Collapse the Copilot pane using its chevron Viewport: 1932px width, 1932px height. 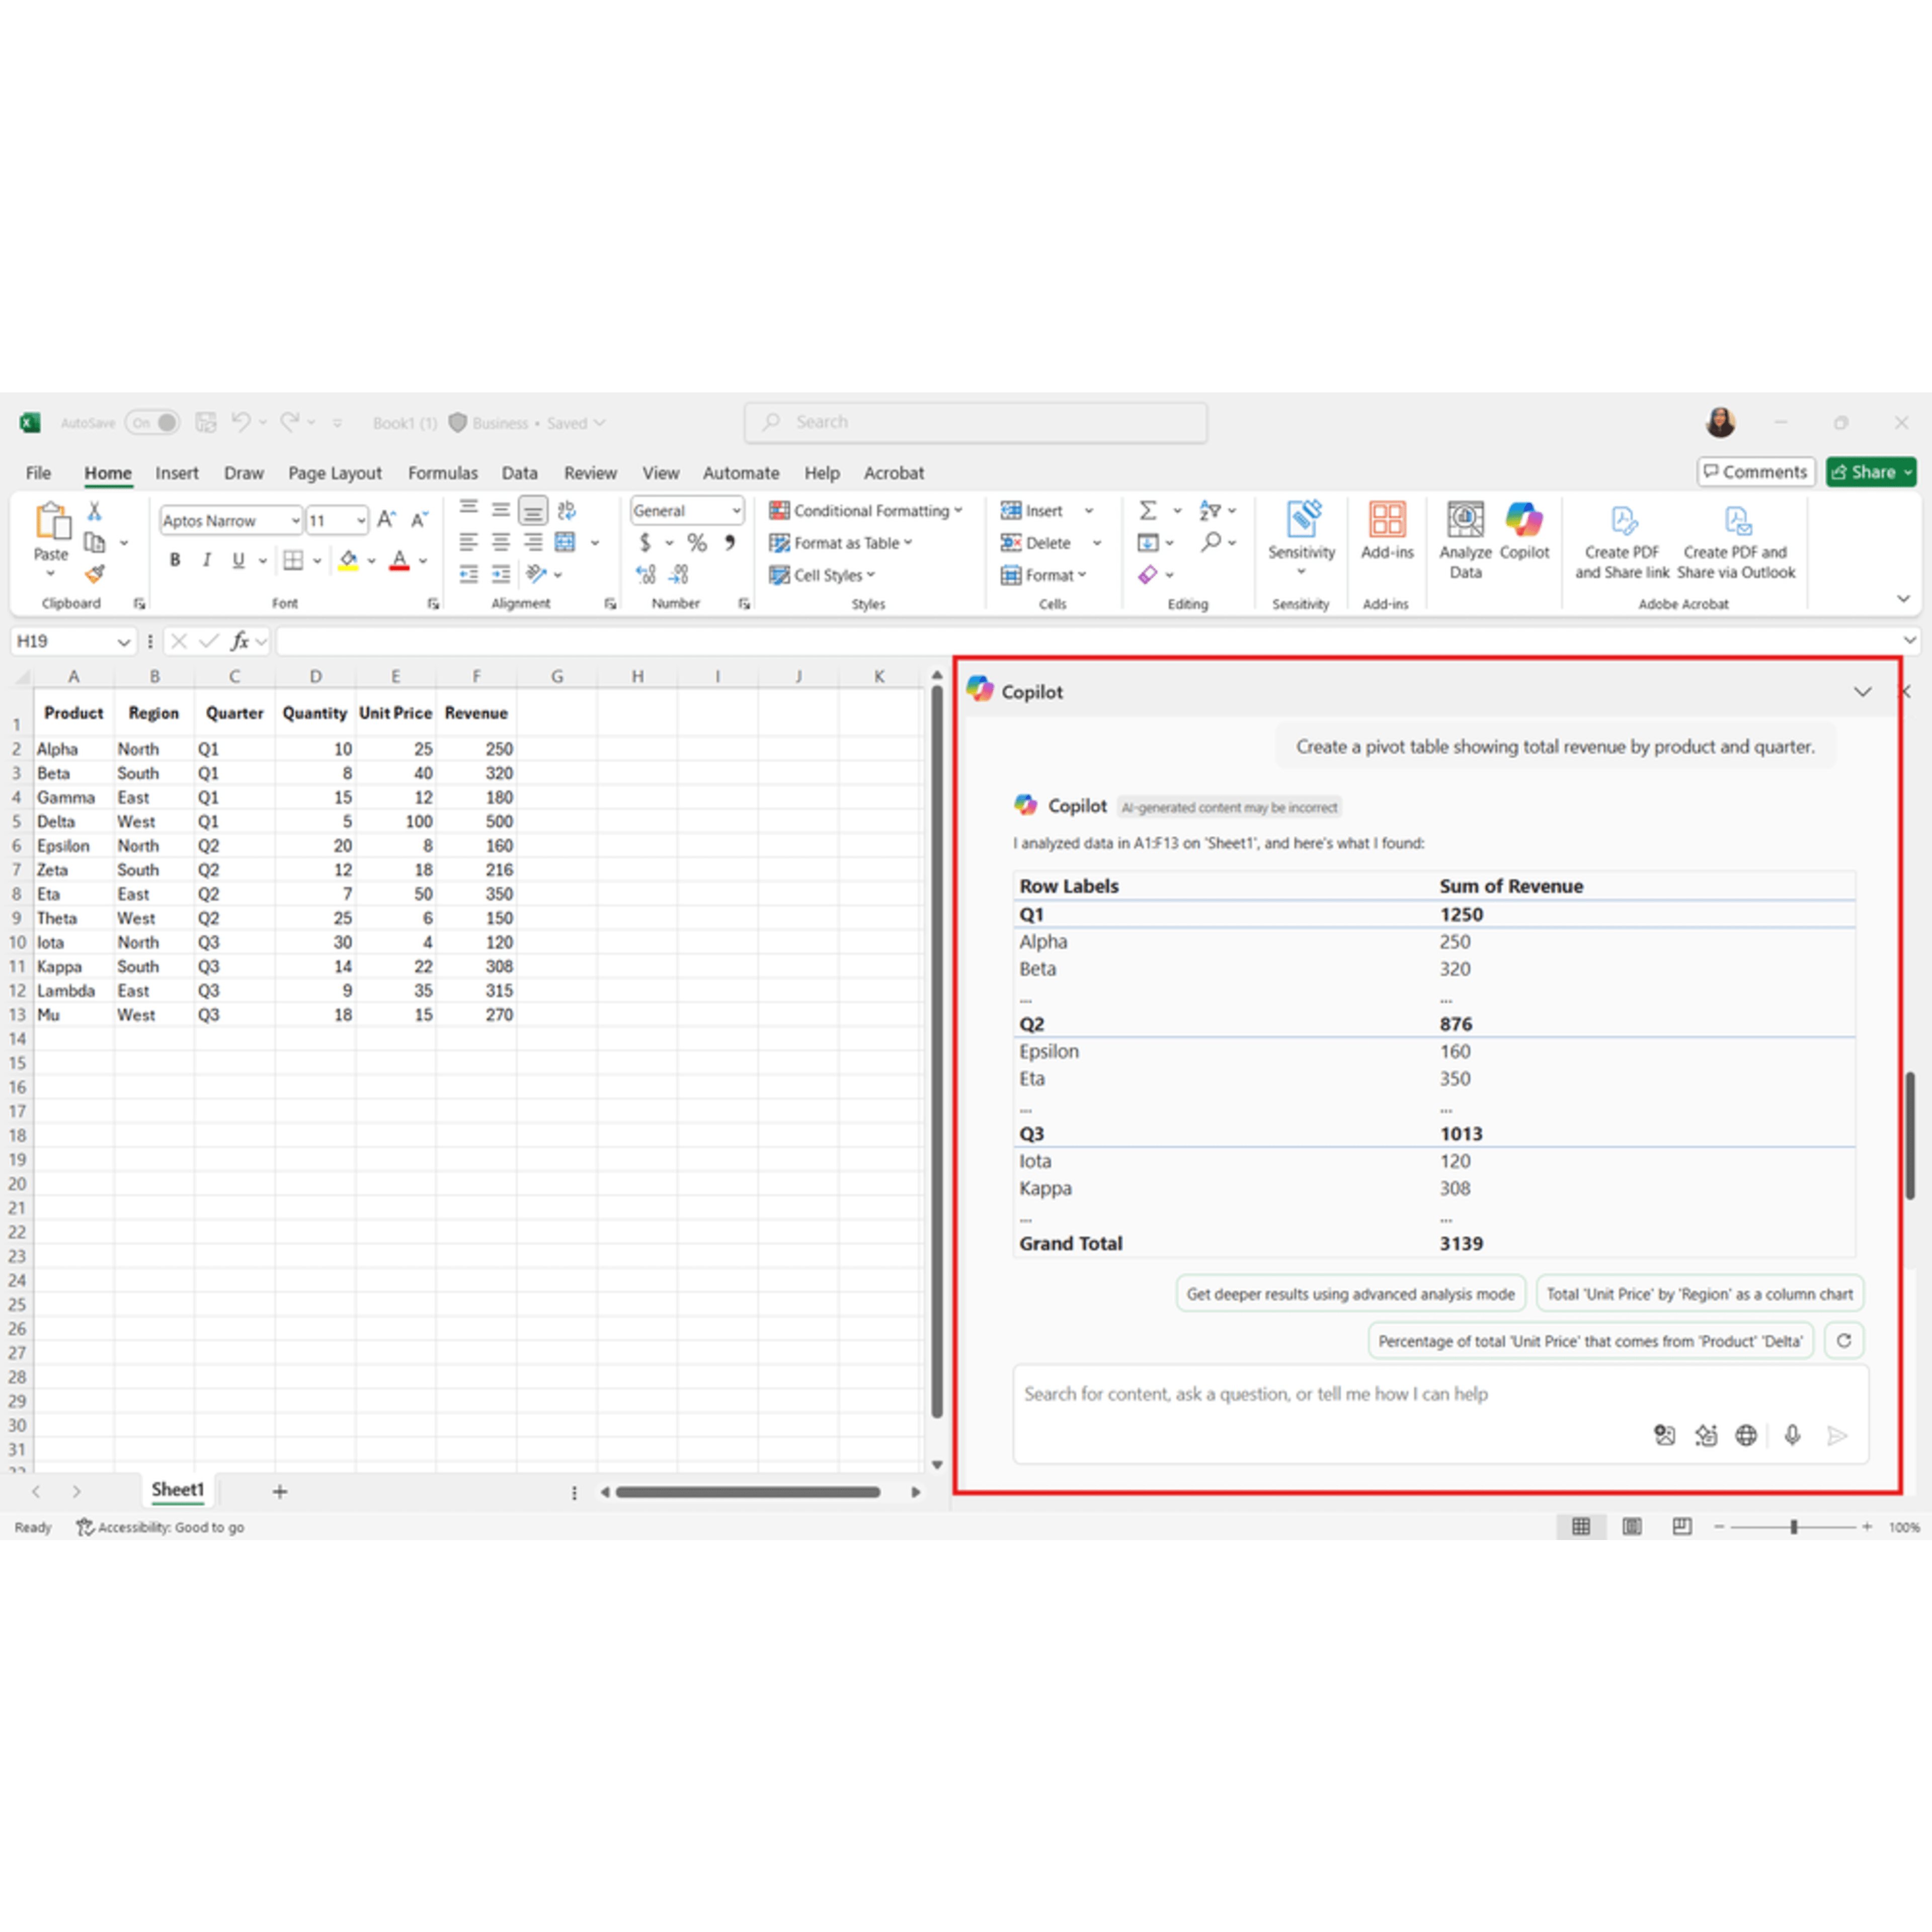click(1862, 691)
